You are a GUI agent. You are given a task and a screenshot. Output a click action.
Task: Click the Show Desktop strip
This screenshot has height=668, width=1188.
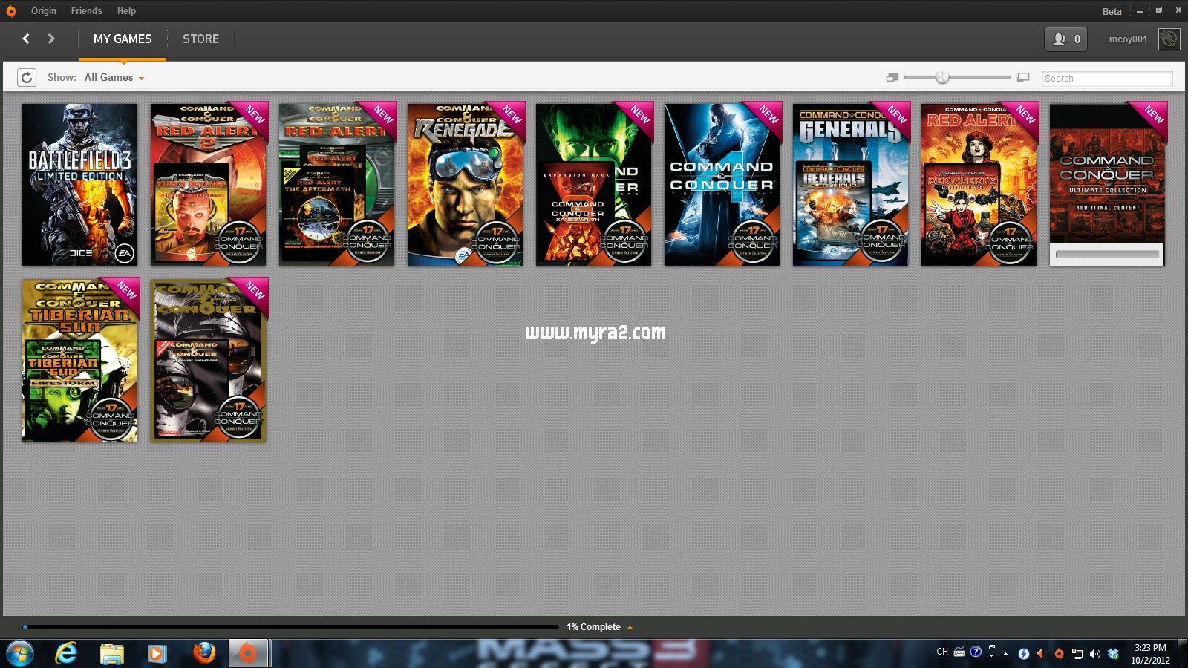tap(1182, 654)
